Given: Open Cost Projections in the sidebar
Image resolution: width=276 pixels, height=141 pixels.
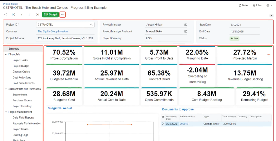Looking at the screenshot, I should [22, 78].
